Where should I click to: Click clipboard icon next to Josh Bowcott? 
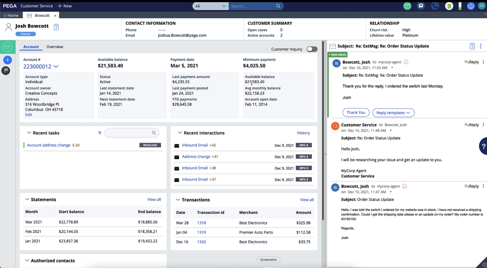click(56, 27)
